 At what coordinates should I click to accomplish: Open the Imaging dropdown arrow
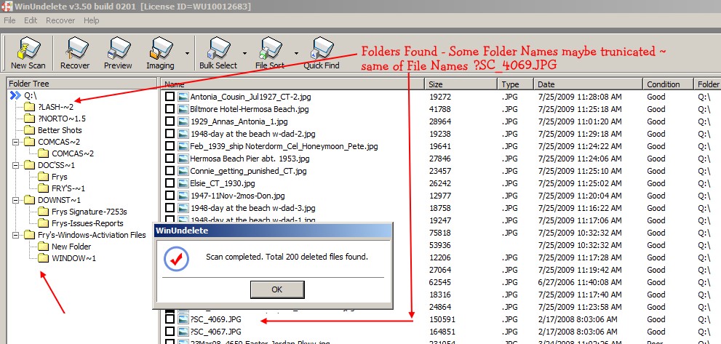[188, 53]
